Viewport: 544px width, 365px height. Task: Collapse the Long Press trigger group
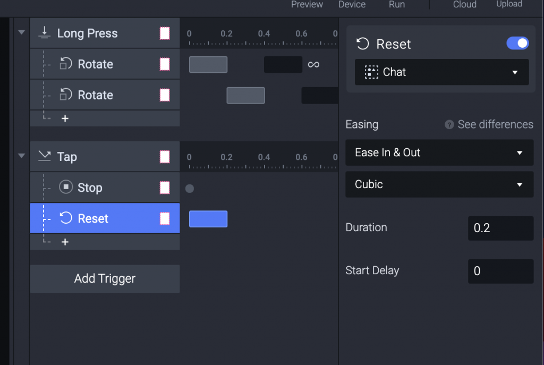[x=22, y=32]
